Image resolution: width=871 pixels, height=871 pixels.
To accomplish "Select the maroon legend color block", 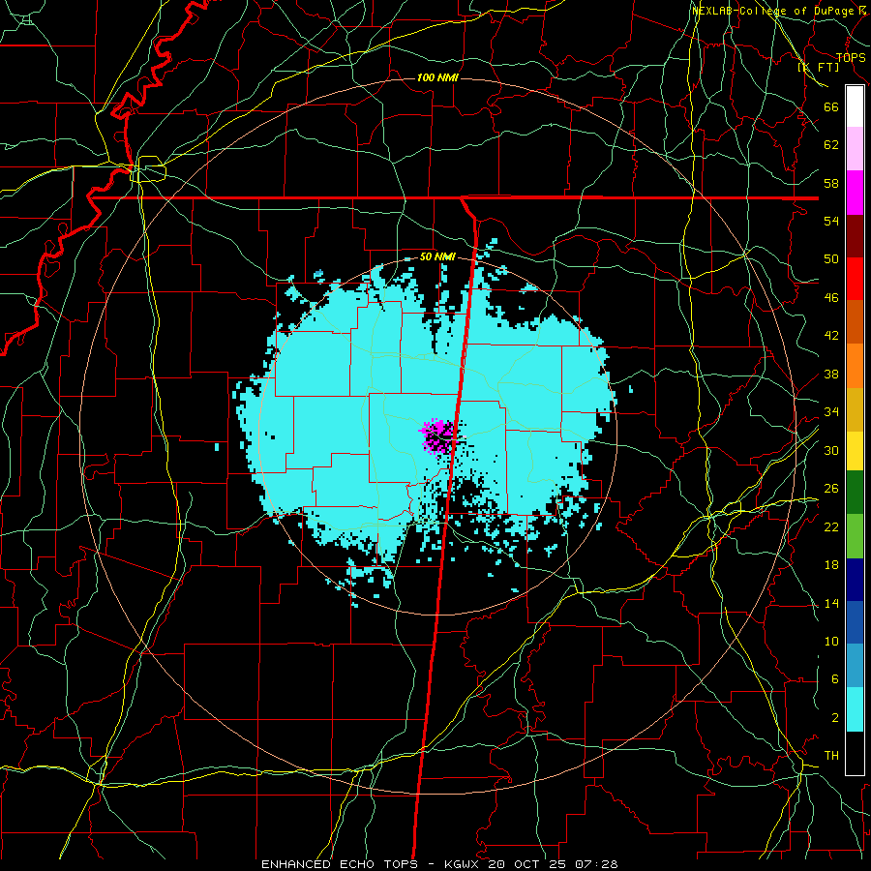I will coord(855,235).
